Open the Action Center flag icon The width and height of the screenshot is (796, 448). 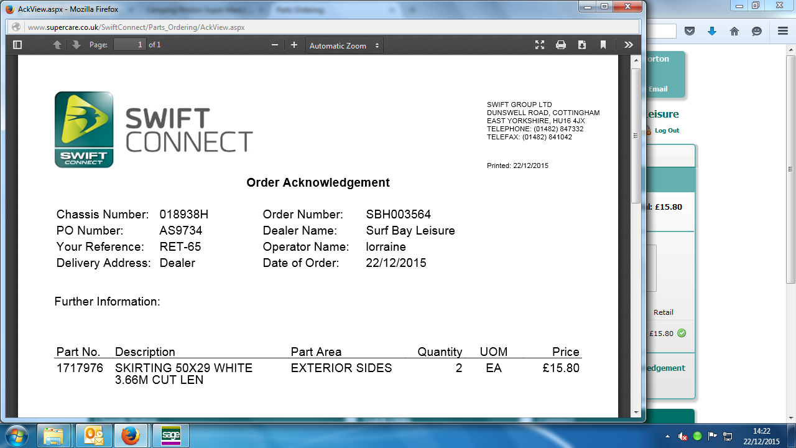(713, 436)
